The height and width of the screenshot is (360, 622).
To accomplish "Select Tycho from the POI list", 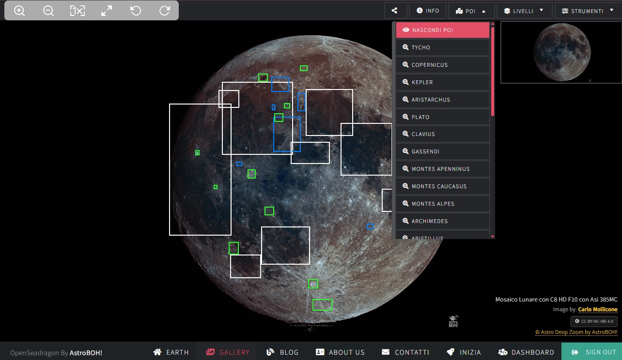I will point(443,47).
